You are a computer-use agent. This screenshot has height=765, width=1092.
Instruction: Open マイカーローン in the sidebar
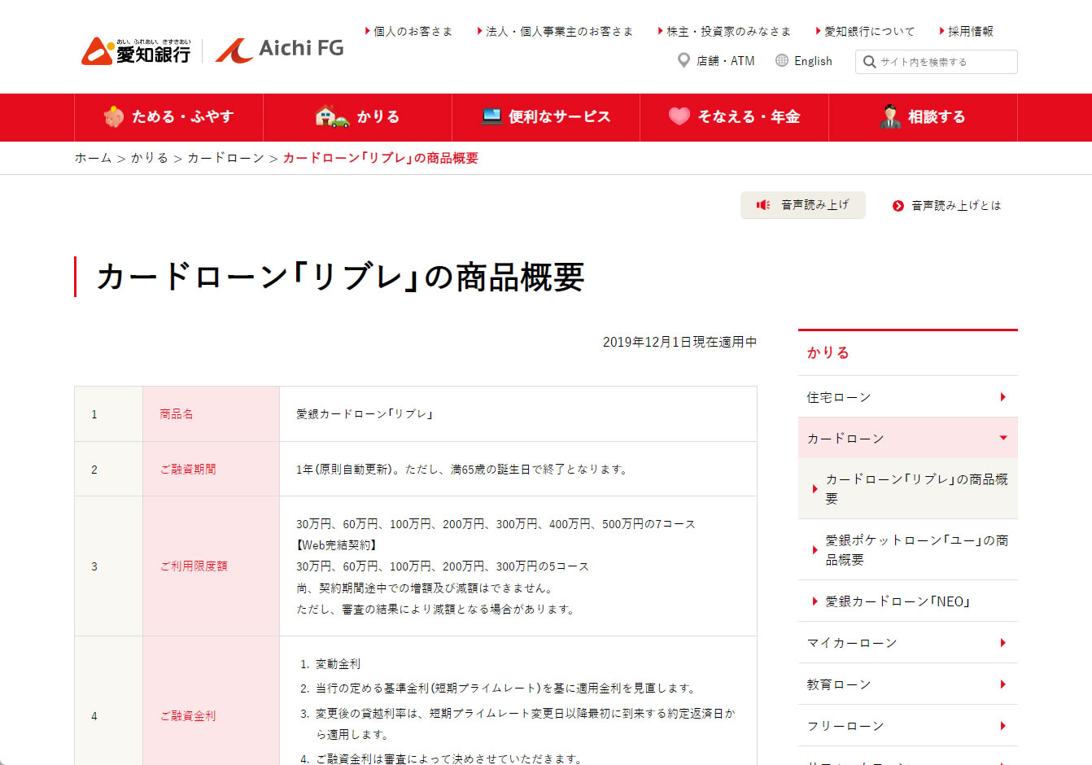tap(908, 643)
